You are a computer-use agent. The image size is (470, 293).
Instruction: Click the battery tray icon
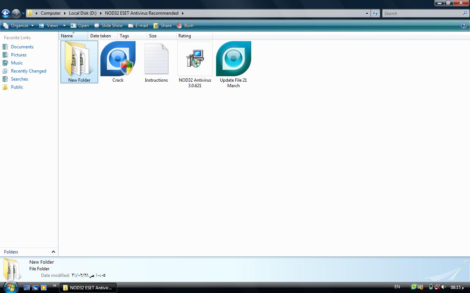(x=431, y=287)
